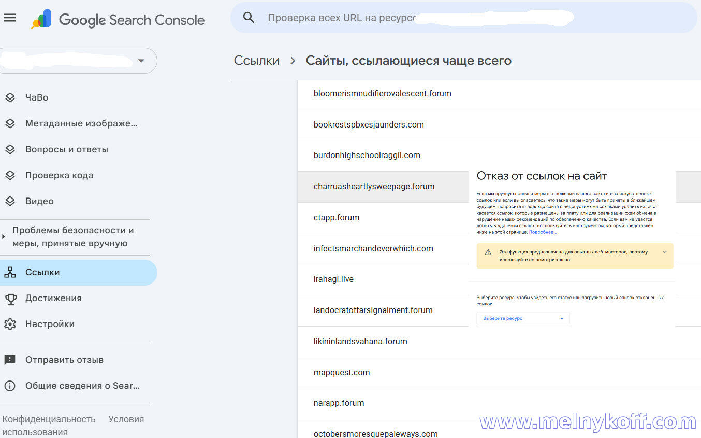The image size is (701, 438).
Task: Expand the yellow warning notice chevron
Action: 664,252
